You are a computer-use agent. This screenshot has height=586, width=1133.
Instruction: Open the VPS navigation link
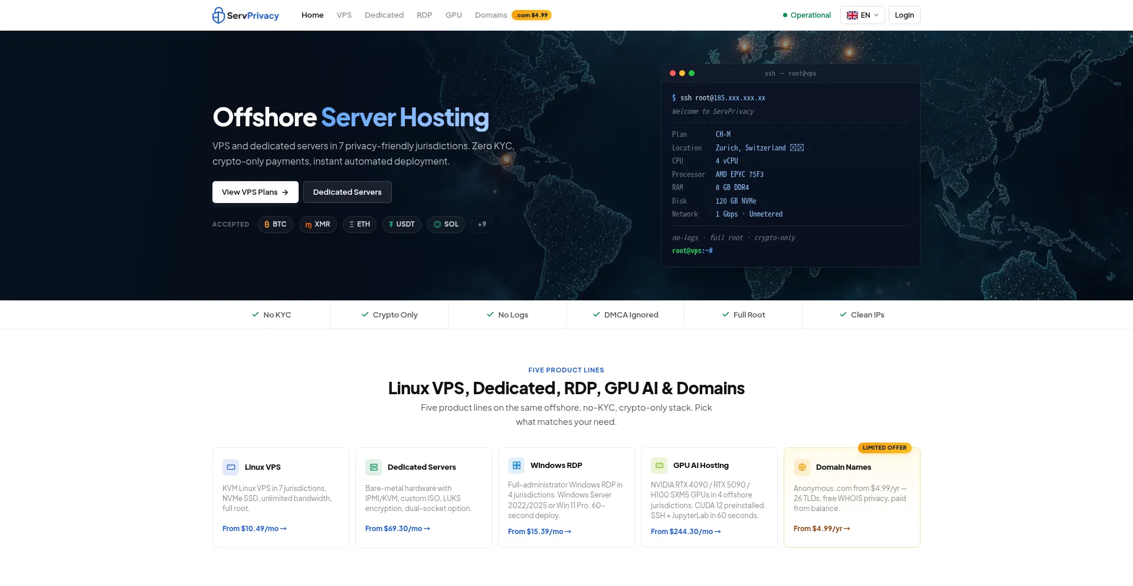point(344,15)
